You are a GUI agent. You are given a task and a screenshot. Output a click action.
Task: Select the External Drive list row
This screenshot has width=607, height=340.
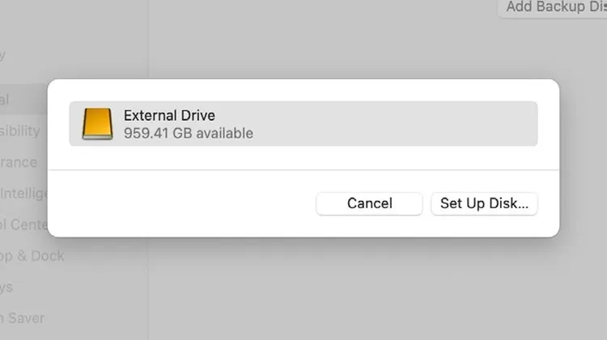pos(303,124)
